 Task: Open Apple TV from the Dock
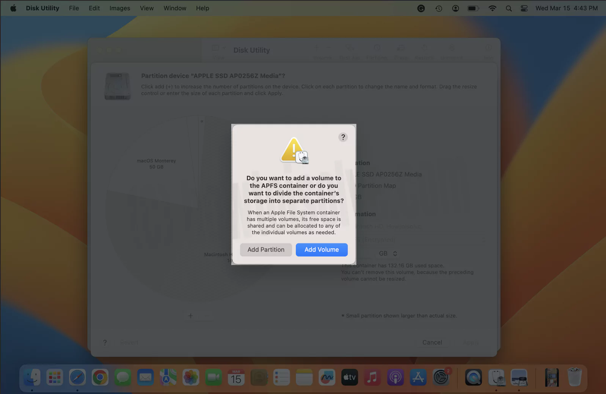pyautogui.click(x=350, y=378)
